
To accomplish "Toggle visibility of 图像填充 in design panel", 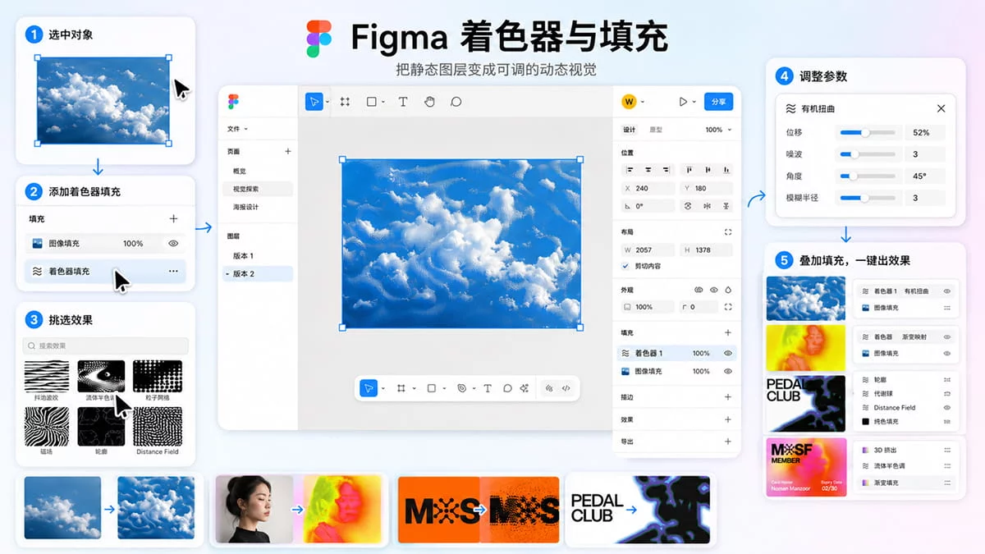I will click(x=727, y=371).
